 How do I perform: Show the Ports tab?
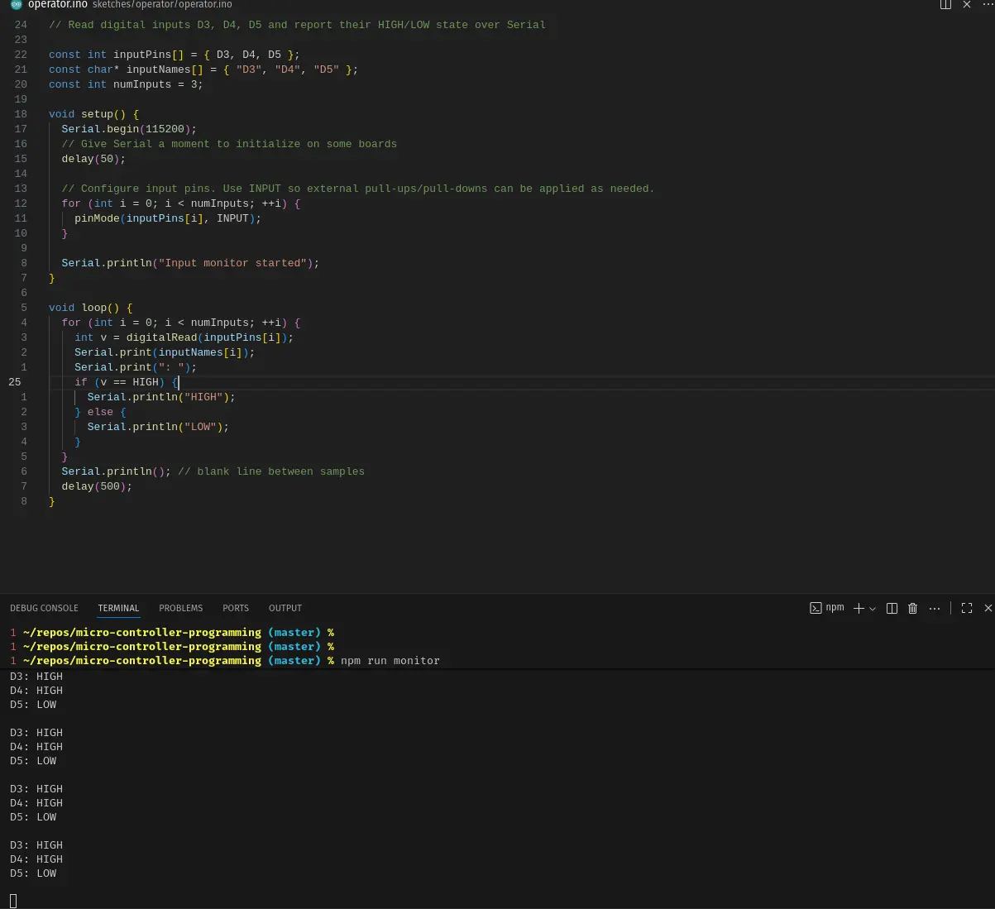coord(236,608)
